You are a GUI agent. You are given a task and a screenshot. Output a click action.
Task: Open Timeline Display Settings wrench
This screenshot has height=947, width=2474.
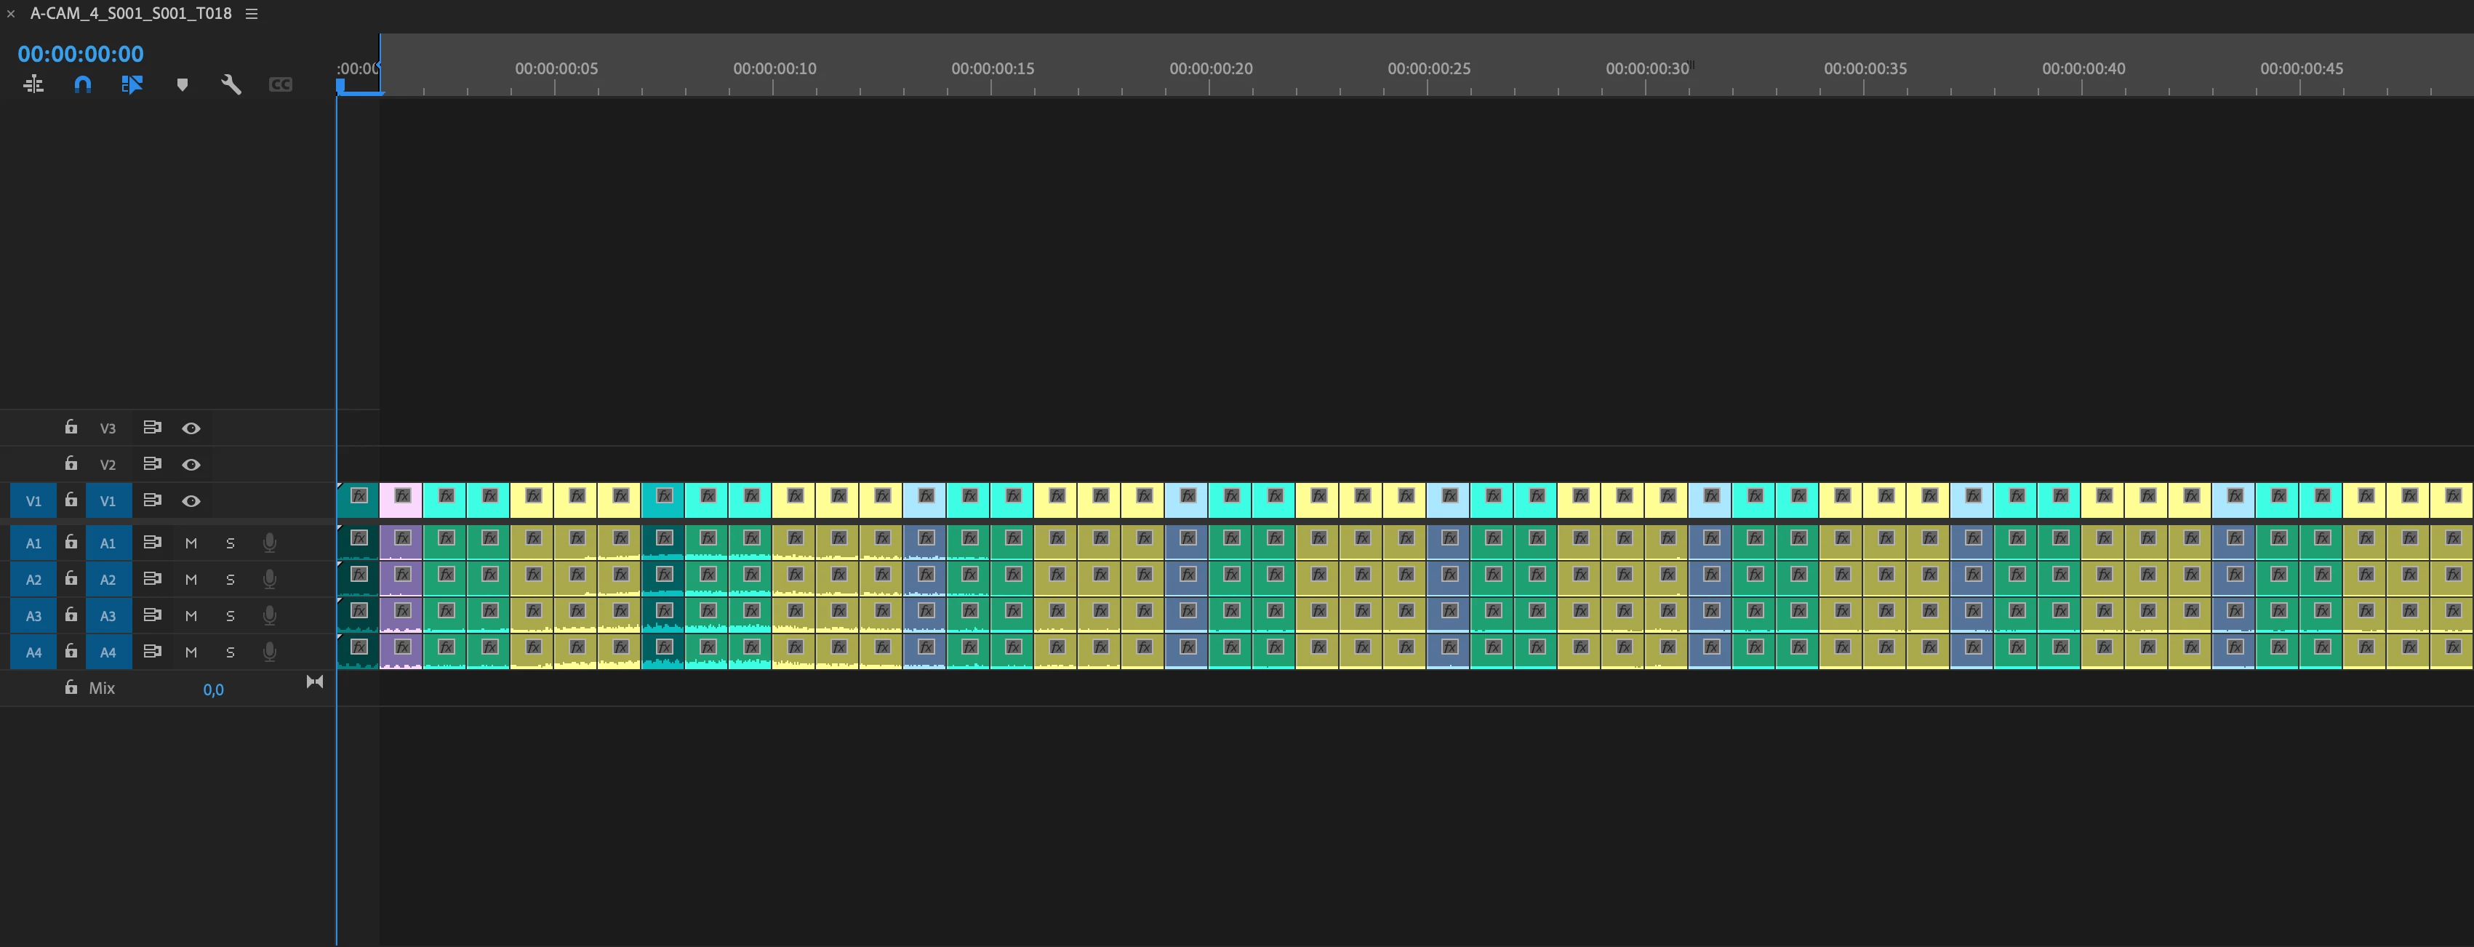click(231, 84)
